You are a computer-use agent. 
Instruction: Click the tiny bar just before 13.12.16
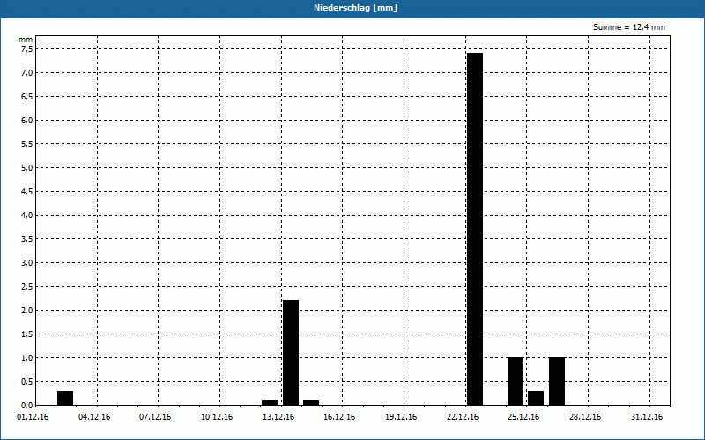click(270, 403)
